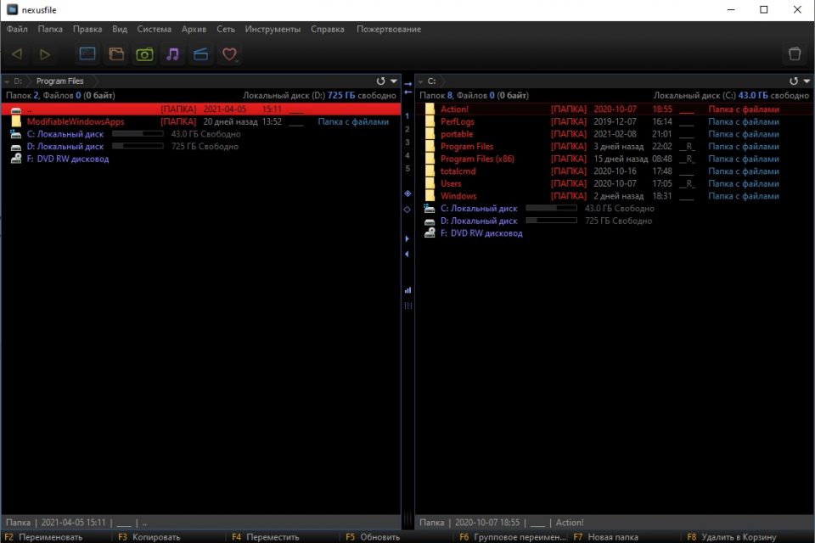
Task: Expand the left panel path history dropdown
Action: point(394,81)
